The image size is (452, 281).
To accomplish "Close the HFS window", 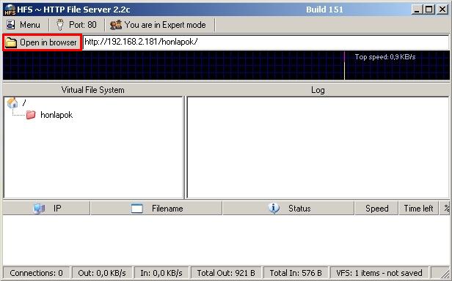I will (442, 10).
